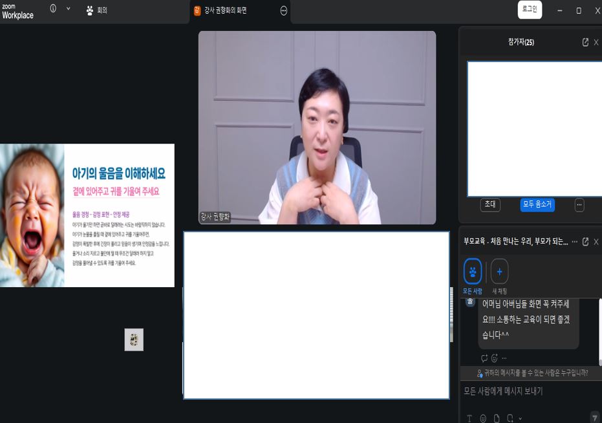Click the 로그인 button
Image resolution: width=602 pixels, height=423 pixels.
[530, 10]
